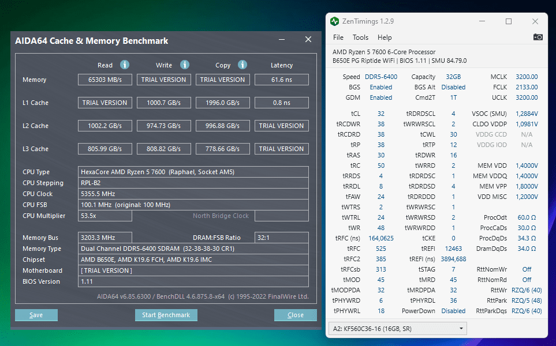
Task: Start the AIDA64 memory benchmark
Action: tap(166, 315)
